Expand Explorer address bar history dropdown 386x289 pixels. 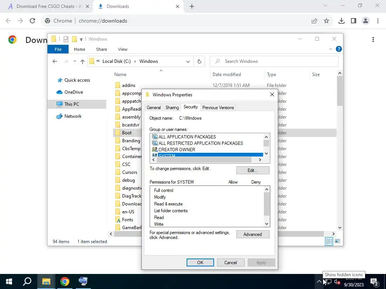pos(188,61)
